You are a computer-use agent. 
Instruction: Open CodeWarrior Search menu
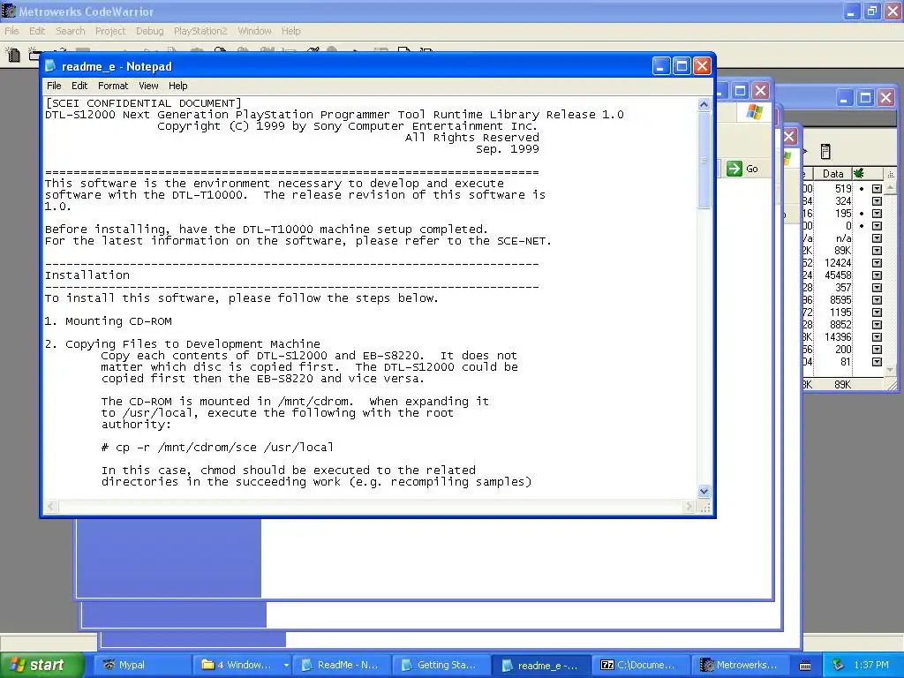pyautogui.click(x=71, y=31)
